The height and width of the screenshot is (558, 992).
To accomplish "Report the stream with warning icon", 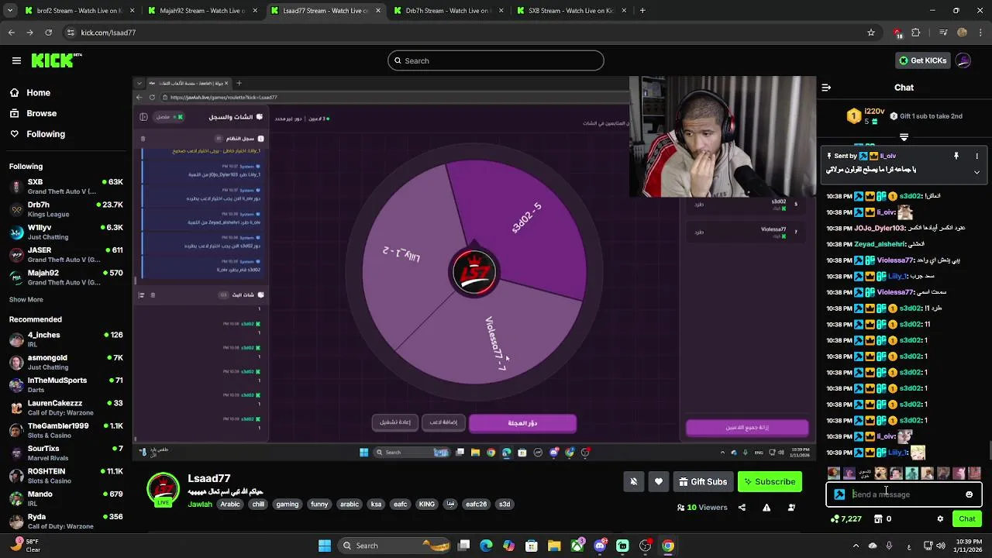I will 766,508.
